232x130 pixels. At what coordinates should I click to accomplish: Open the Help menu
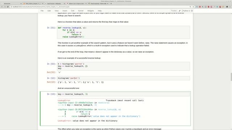pos(100,11)
